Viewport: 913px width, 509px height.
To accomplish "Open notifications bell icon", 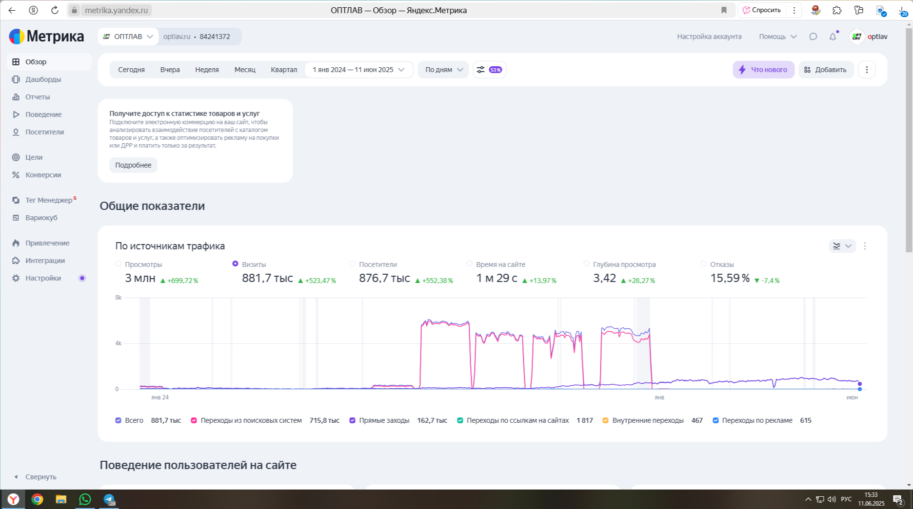I will pyautogui.click(x=833, y=37).
